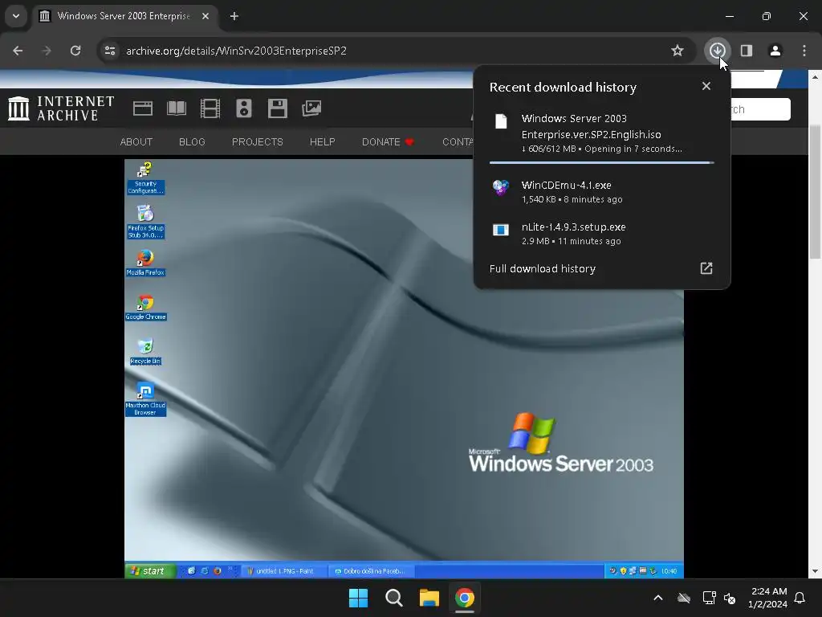Open Windows taskbar Search

coord(393,598)
